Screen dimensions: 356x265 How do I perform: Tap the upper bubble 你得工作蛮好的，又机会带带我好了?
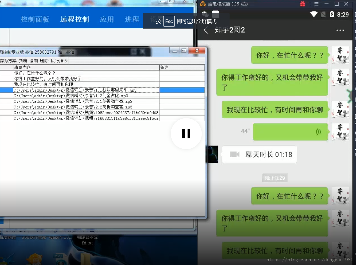[x=272, y=82]
